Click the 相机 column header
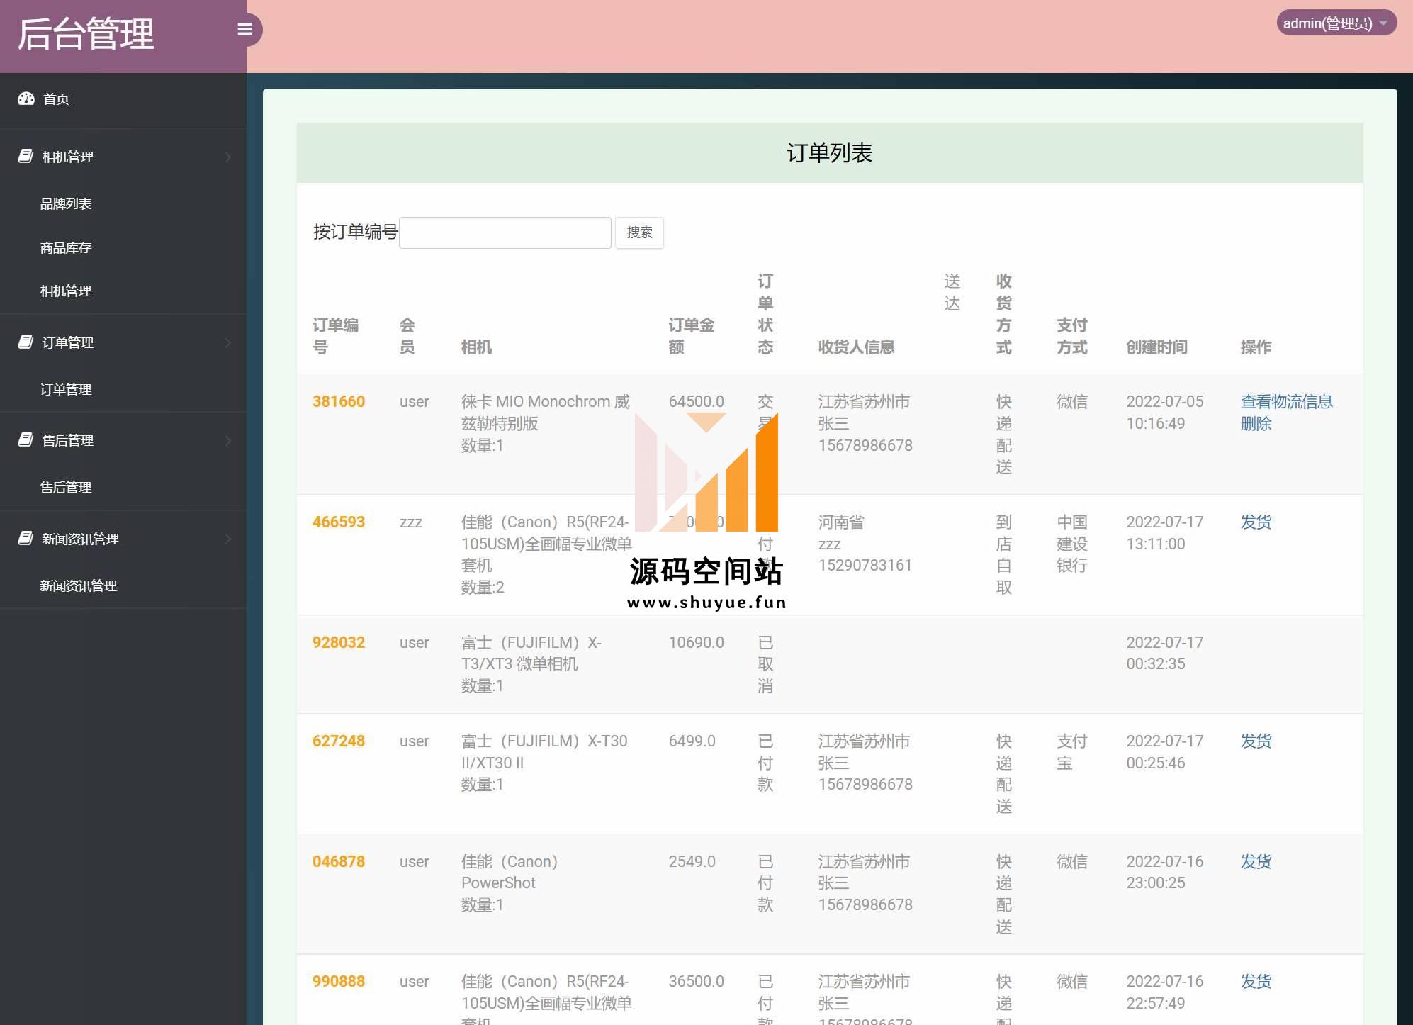The height and width of the screenshot is (1025, 1413). [x=476, y=347]
